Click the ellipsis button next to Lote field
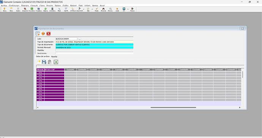This screenshot has width=262, height=138. [x=80, y=39]
